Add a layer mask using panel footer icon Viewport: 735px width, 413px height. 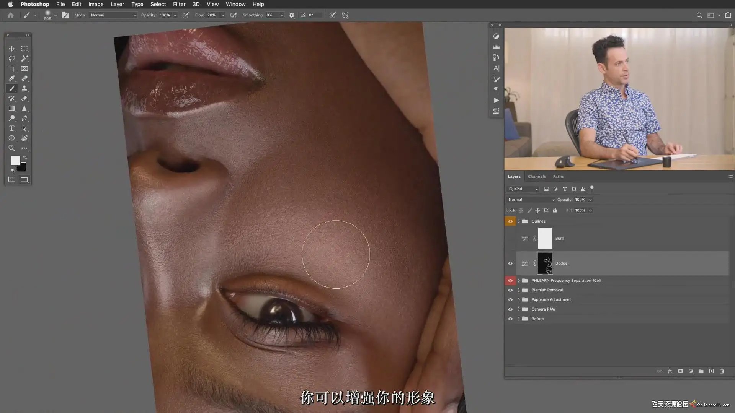[680, 371]
